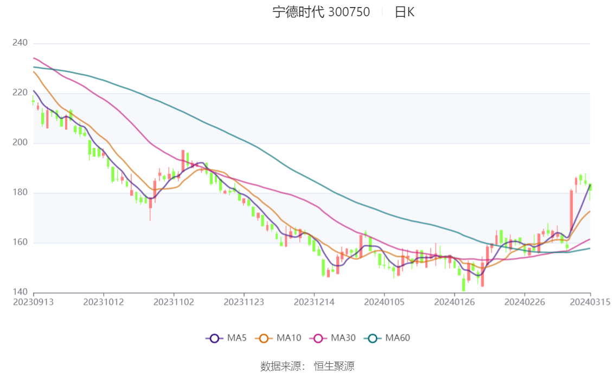The width and height of the screenshot is (615, 373).
Task: Choose the 20240226 date on axis
Action: (523, 302)
